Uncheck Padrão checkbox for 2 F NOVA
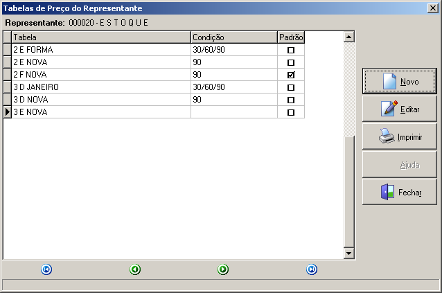The image size is (442, 293). pos(291,75)
